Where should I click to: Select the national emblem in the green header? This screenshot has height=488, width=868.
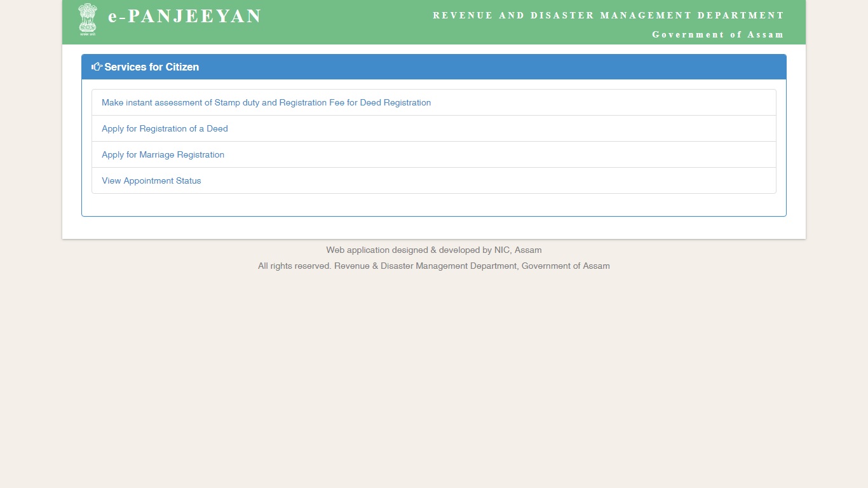coord(87,19)
